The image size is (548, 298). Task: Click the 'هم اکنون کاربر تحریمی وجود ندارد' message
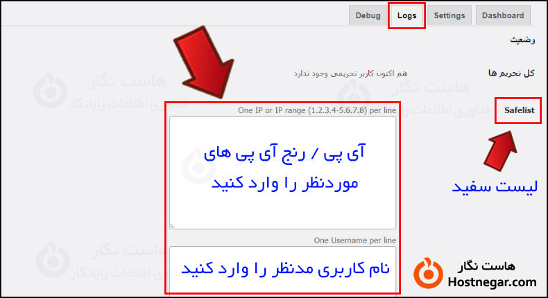click(350, 73)
